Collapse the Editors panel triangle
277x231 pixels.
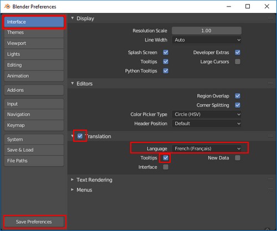(73, 84)
